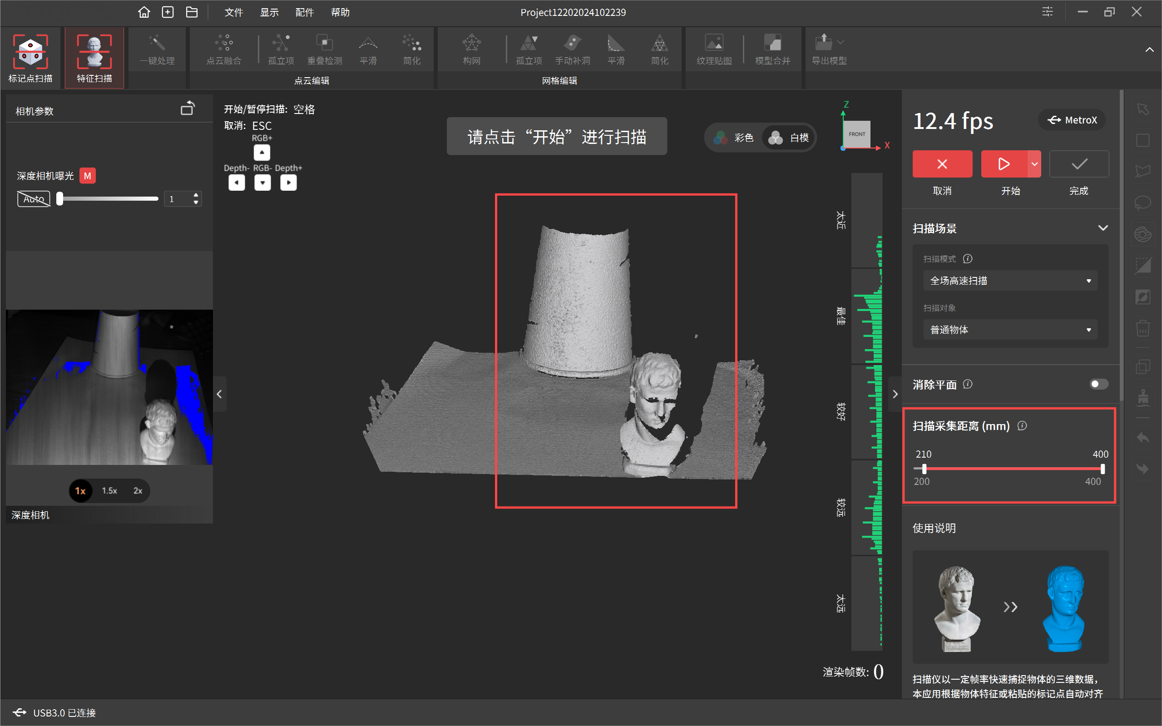Click the red 取消 cancel scan button

click(x=942, y=164)
